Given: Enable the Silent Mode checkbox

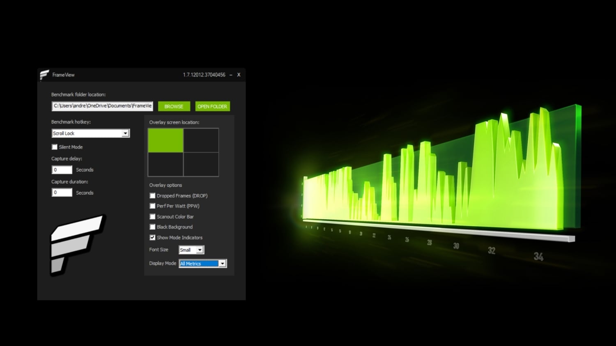Looking at the screenshot, I should point(55,147).
